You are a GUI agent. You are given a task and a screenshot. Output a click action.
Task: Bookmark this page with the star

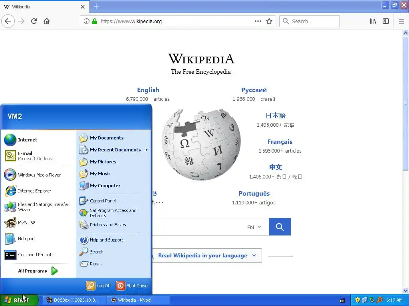point(269,21)
